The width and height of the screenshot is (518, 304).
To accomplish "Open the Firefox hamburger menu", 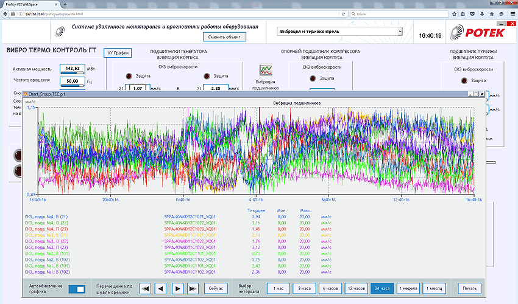I will 513,14.
